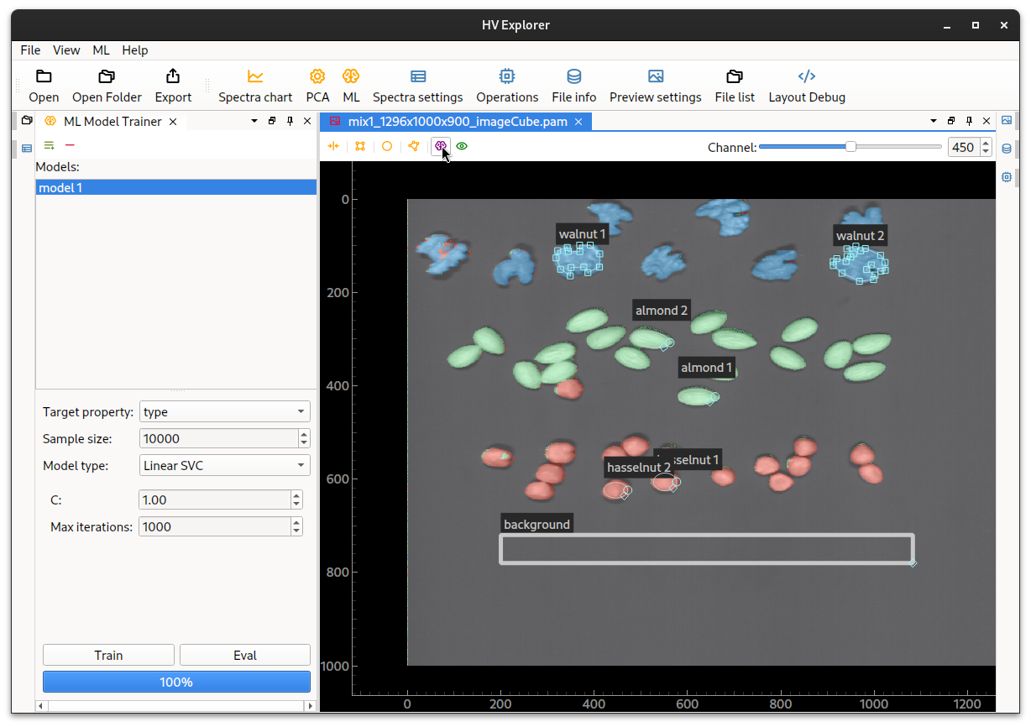Screen dimensions: 1031x727
Task: Click the Train button
Action: (108, 656)
